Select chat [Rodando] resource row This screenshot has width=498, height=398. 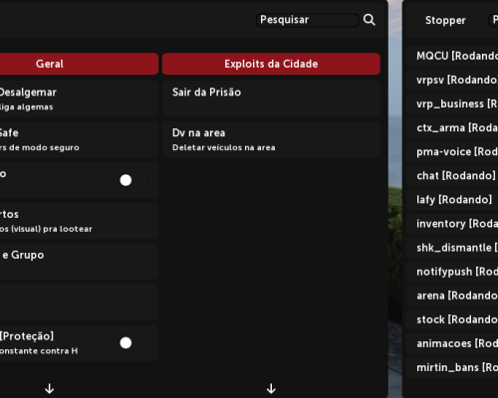tap(452, 175)
